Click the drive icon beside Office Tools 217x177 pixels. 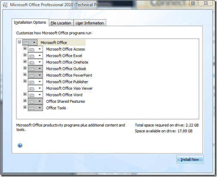tap(32, 108)
